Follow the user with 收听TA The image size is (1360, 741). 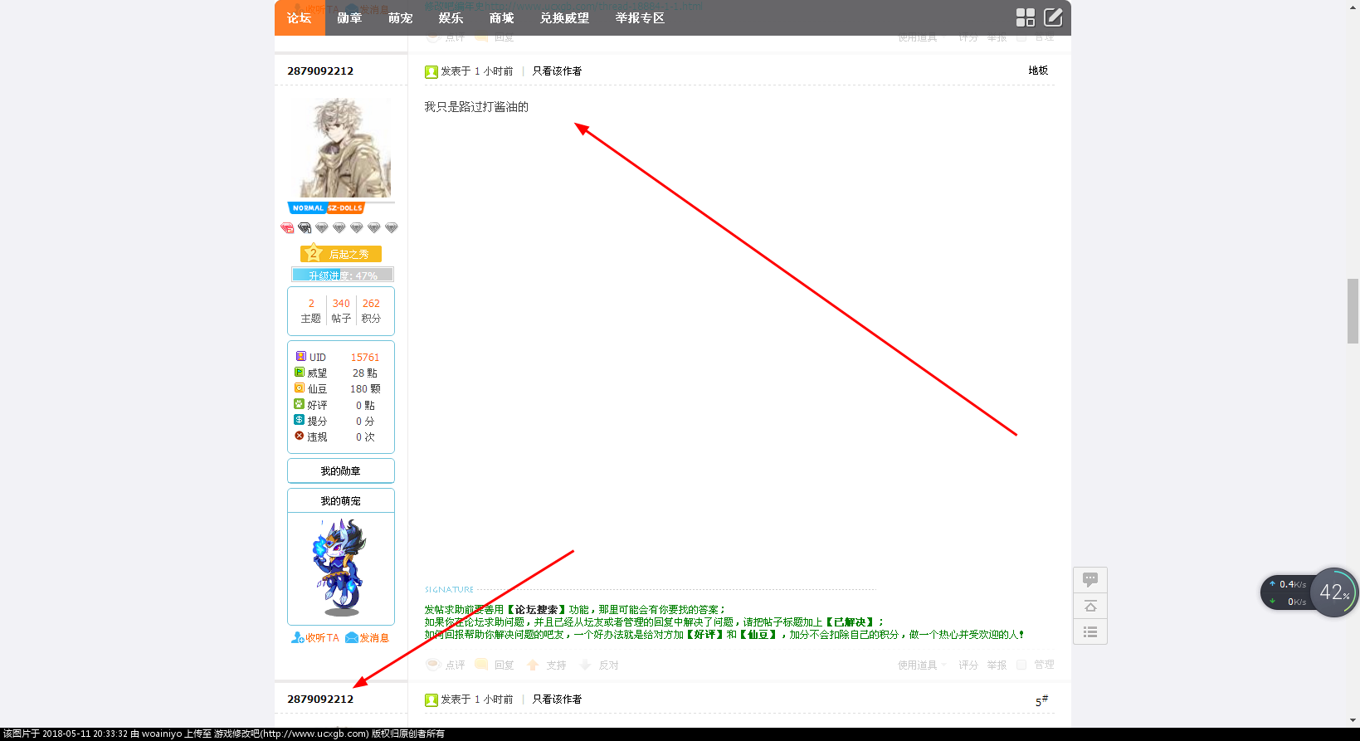315,638
